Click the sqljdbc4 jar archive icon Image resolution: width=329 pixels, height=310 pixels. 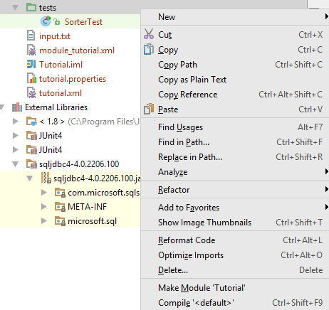(46, 178)
